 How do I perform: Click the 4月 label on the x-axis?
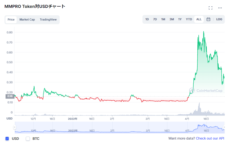187,119
